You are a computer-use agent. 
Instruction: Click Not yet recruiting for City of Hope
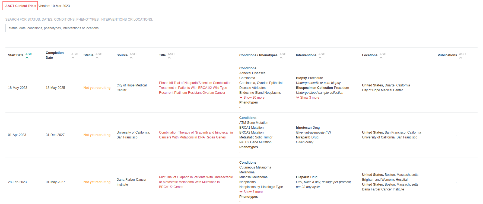[x=97, y=88]
